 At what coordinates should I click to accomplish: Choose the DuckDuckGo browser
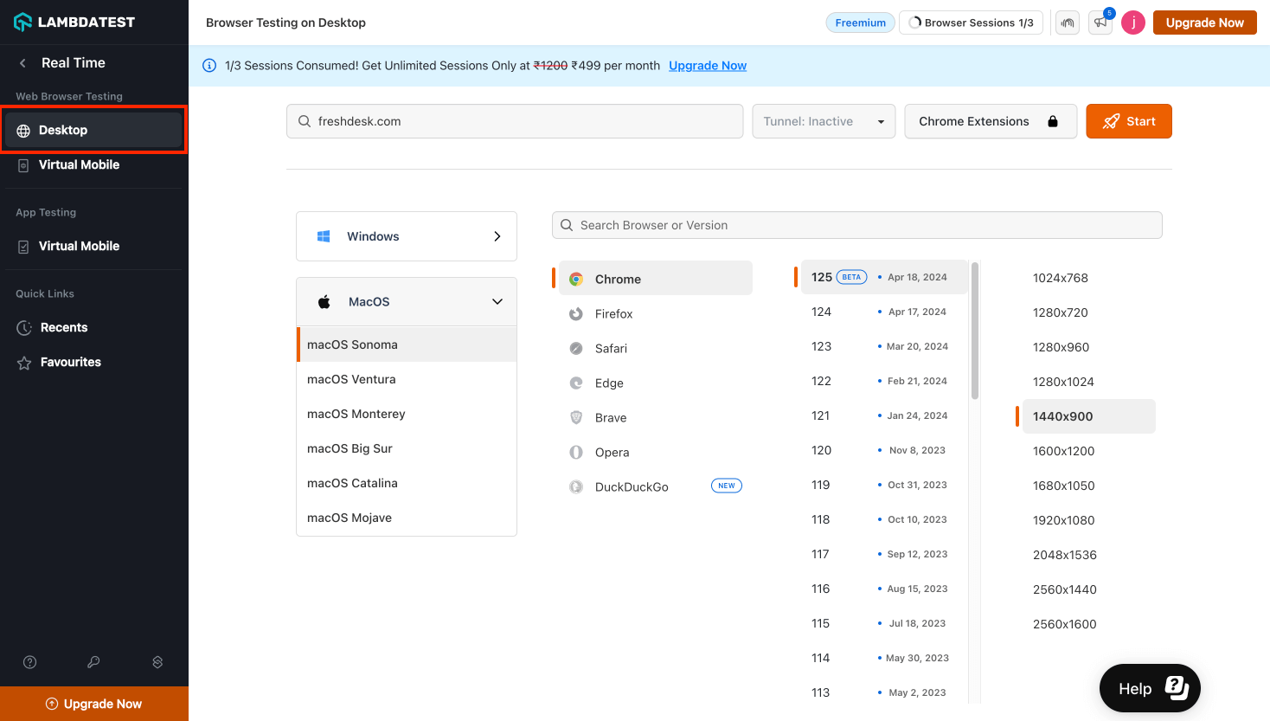coord(631,487)
